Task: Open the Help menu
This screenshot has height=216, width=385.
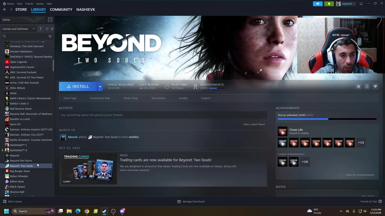Action: click(x=49, y=4)
